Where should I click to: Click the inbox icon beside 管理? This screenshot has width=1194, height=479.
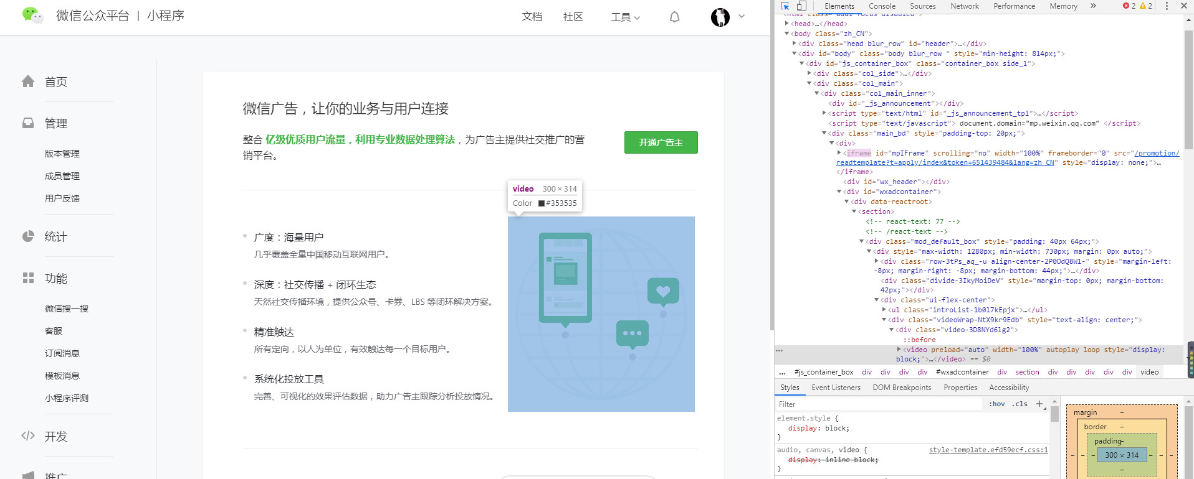pyautogui.click(x=28, y=123)
